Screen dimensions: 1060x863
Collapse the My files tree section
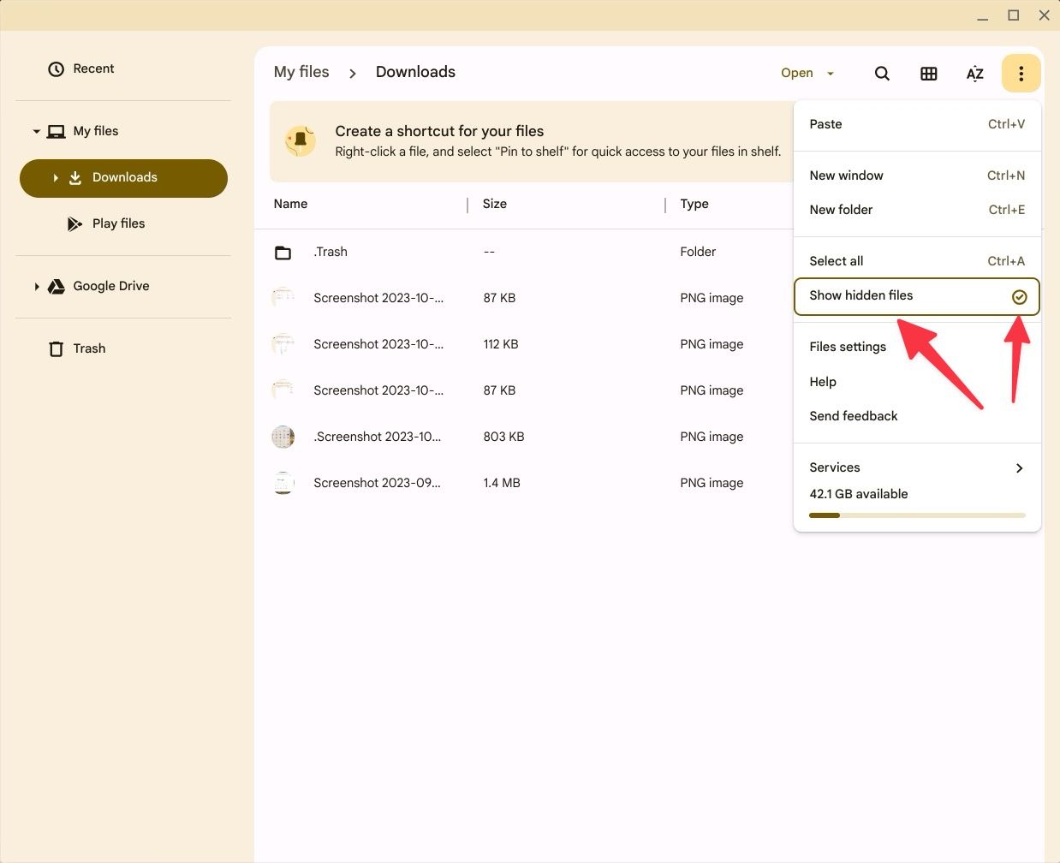(36, 131)
